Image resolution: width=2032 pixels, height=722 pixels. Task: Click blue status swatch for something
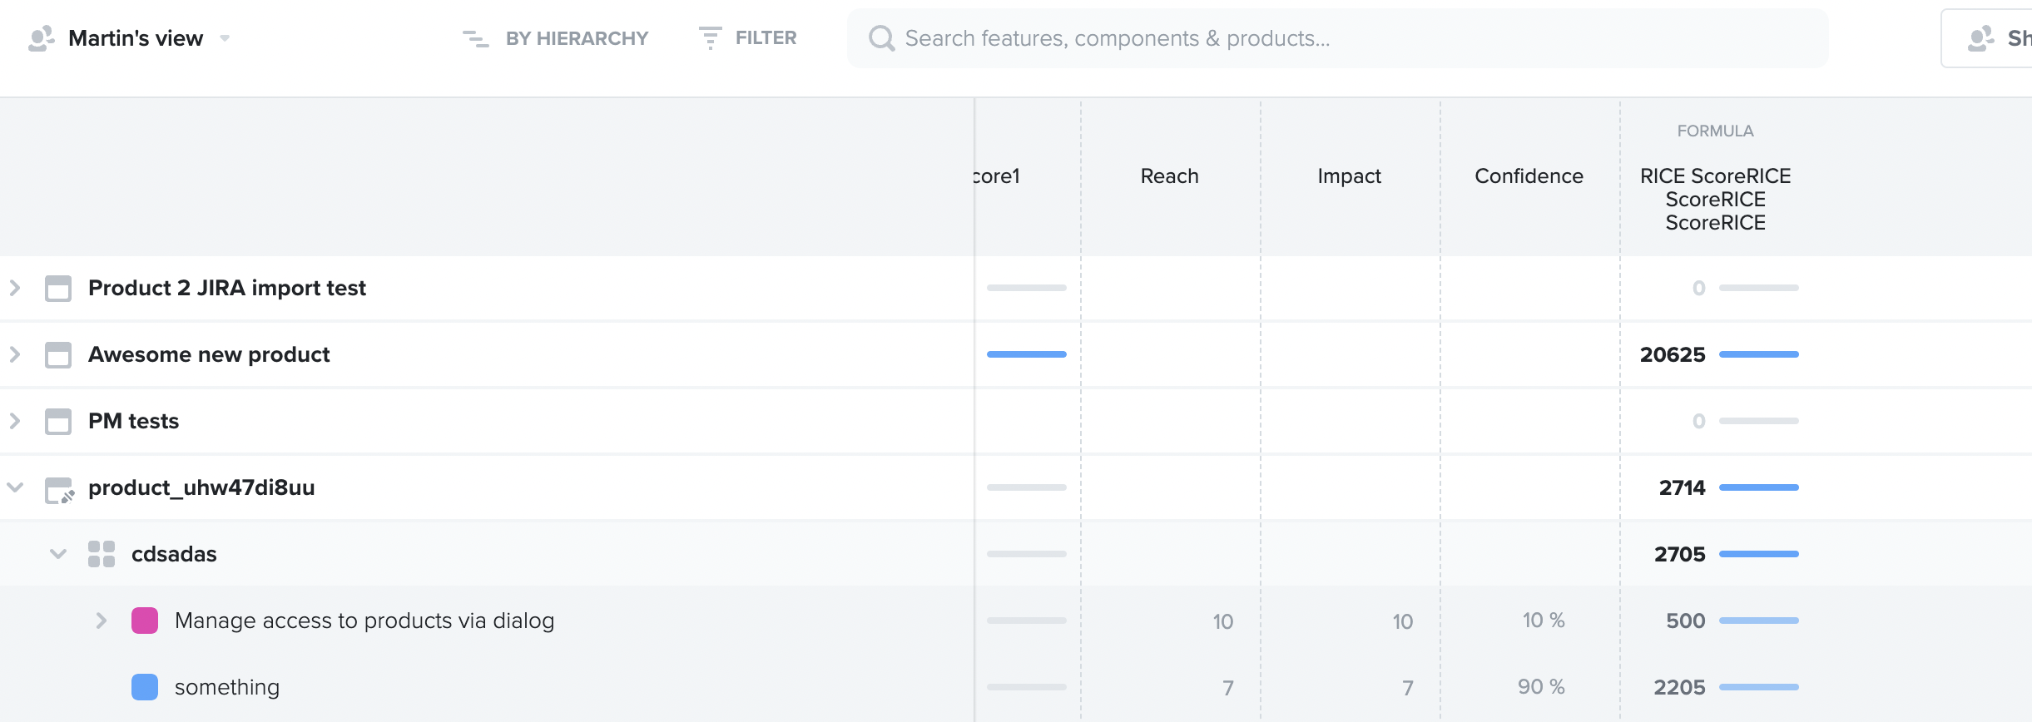pyautogui.click(x=145, y=687)
